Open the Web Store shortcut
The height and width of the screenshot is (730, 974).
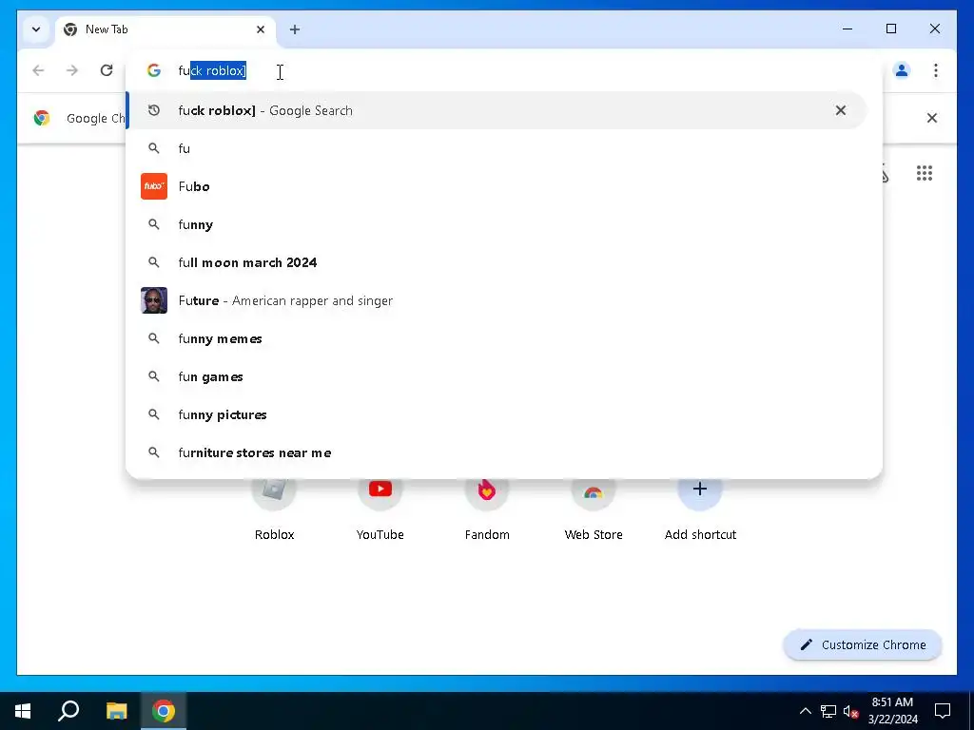coord(594,509)
